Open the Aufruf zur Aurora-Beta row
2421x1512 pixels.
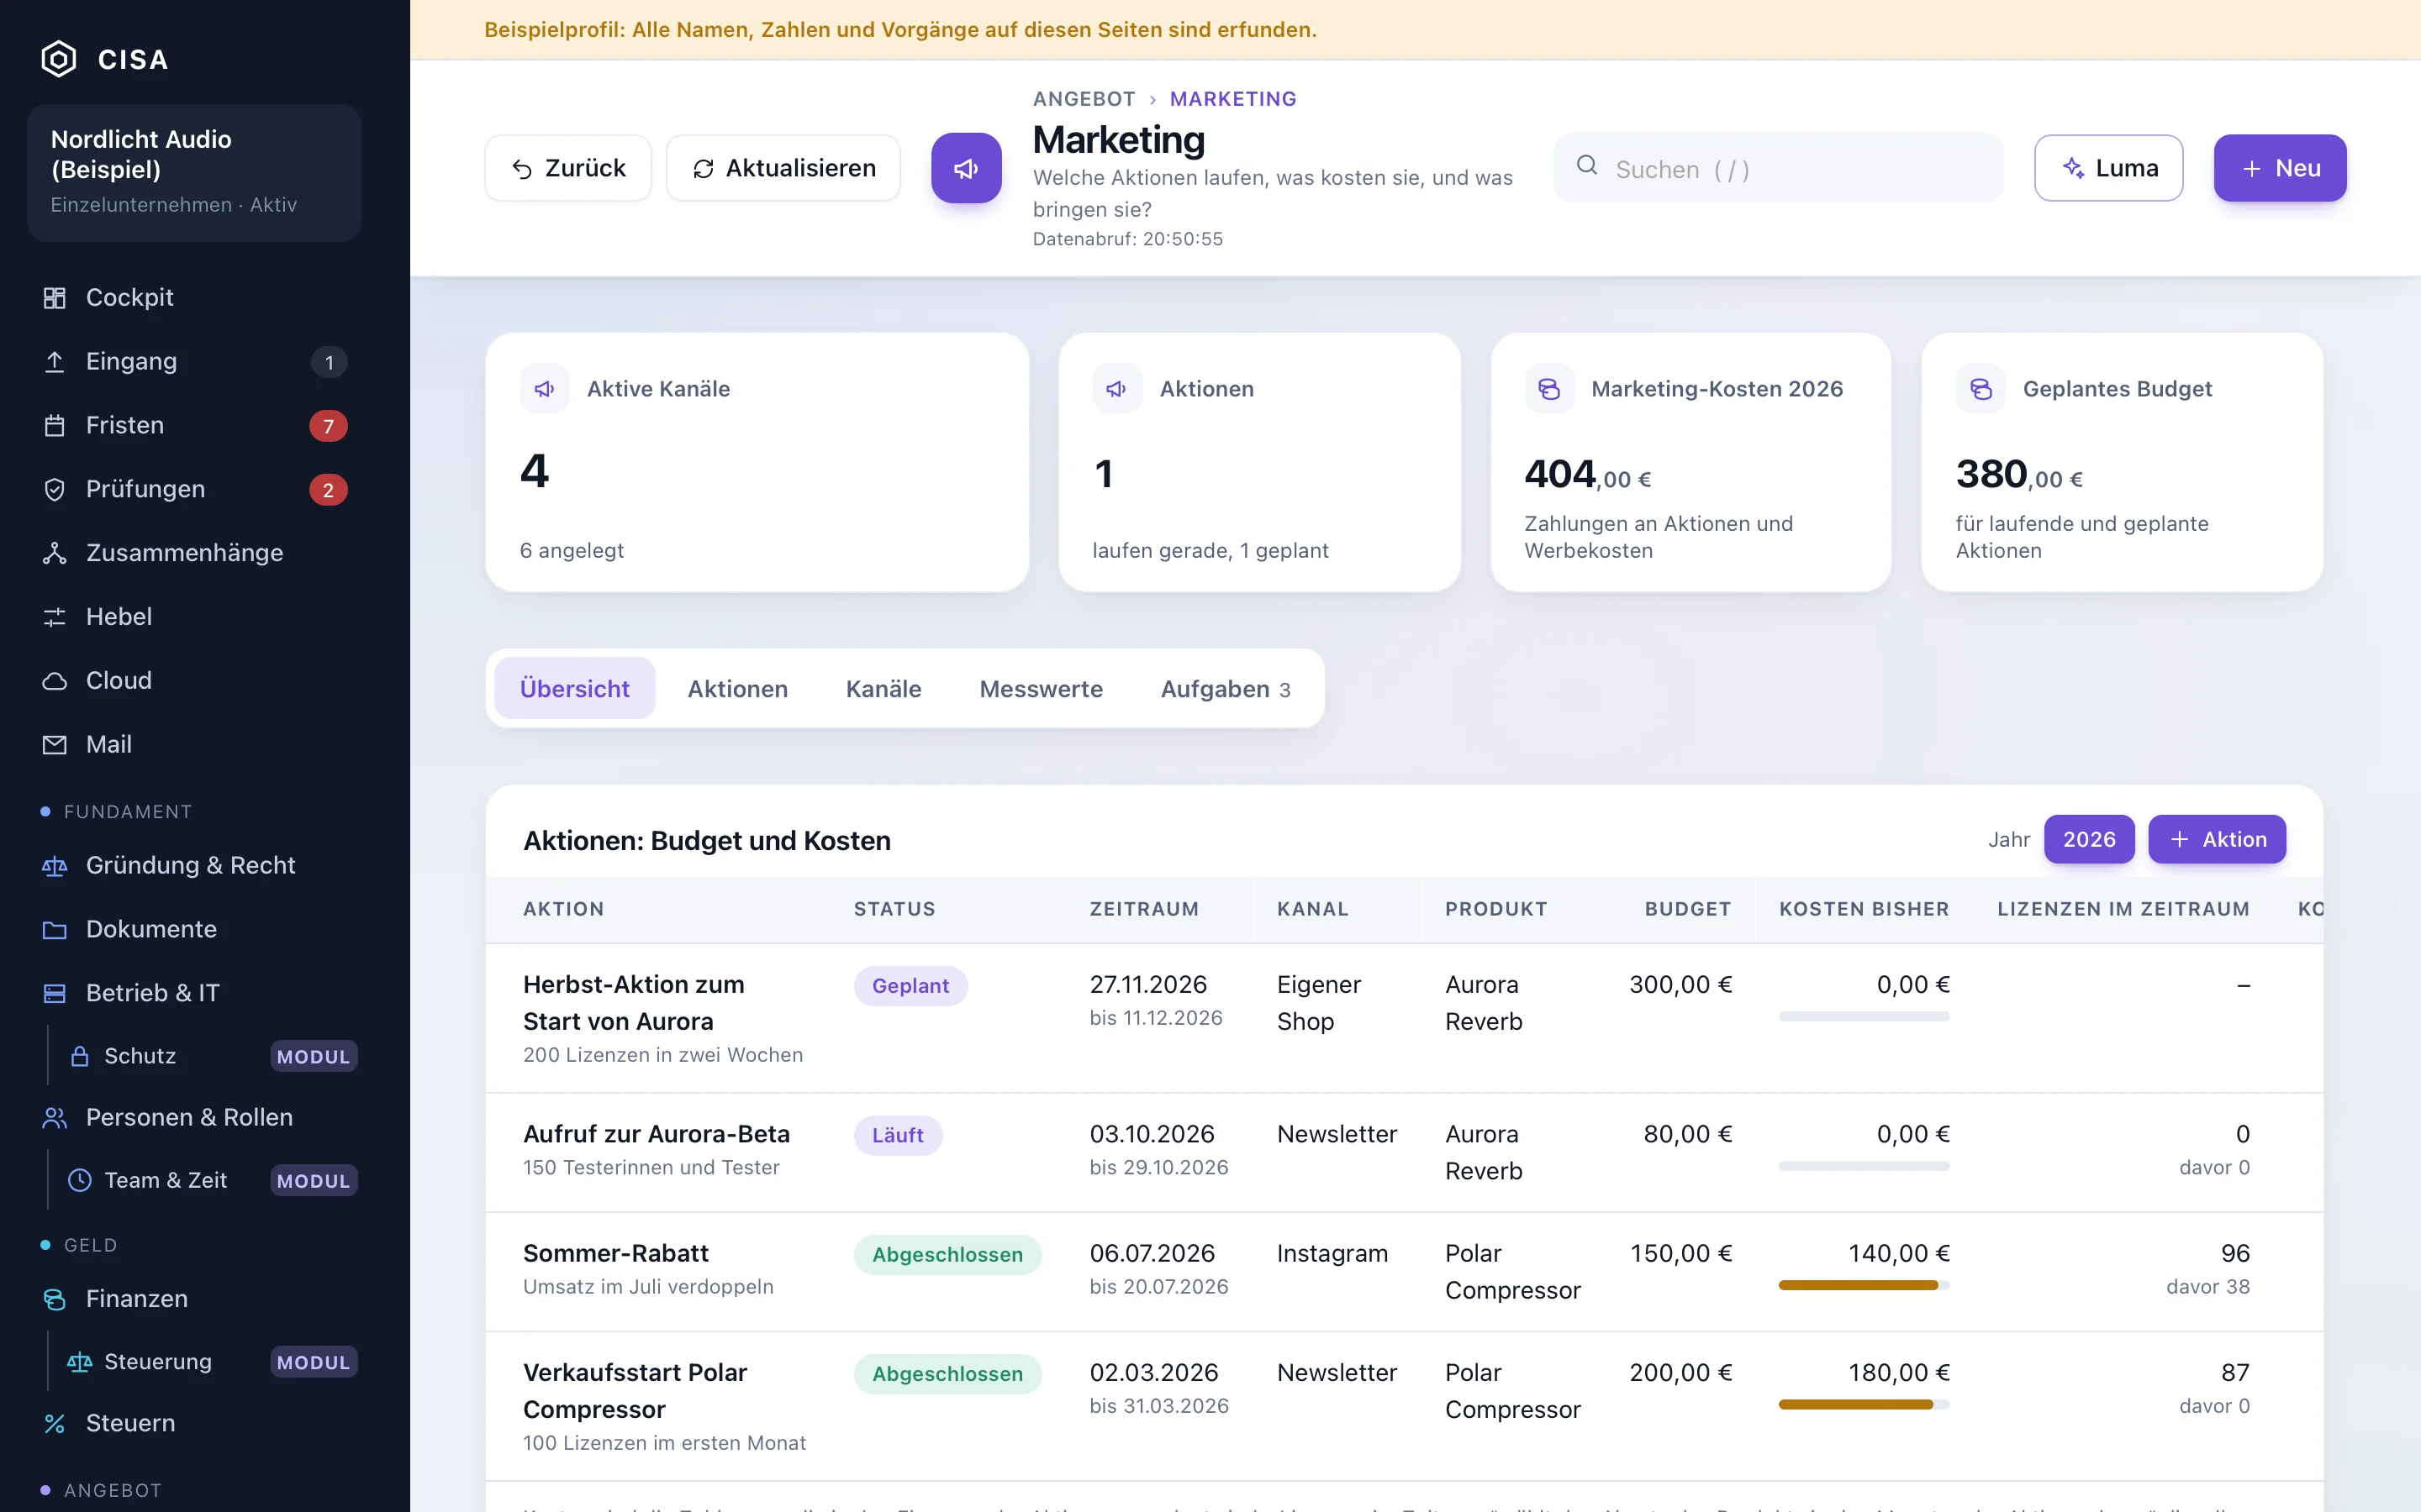1404,1152
